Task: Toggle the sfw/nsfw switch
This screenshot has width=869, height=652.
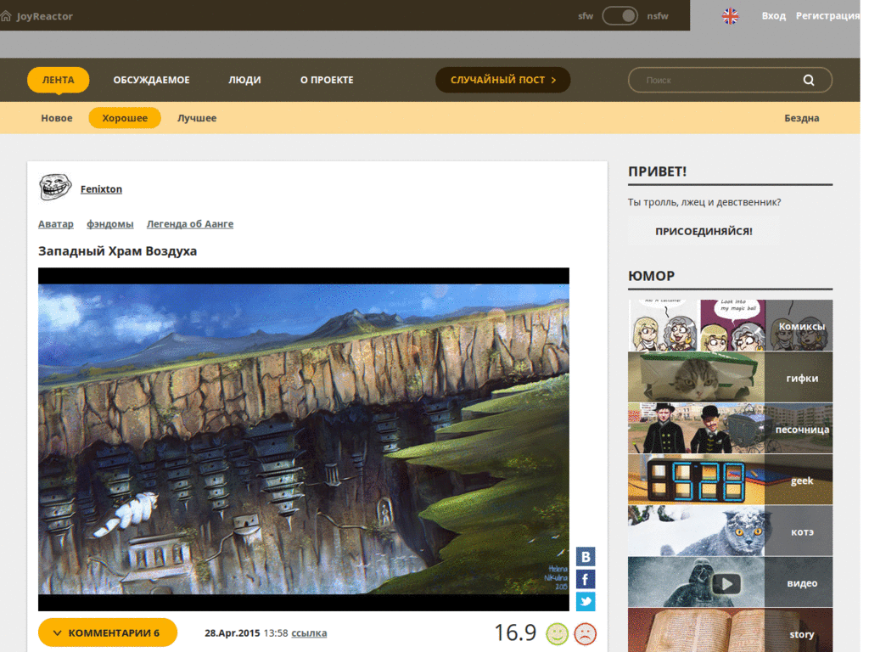Action: click(620, 16)
